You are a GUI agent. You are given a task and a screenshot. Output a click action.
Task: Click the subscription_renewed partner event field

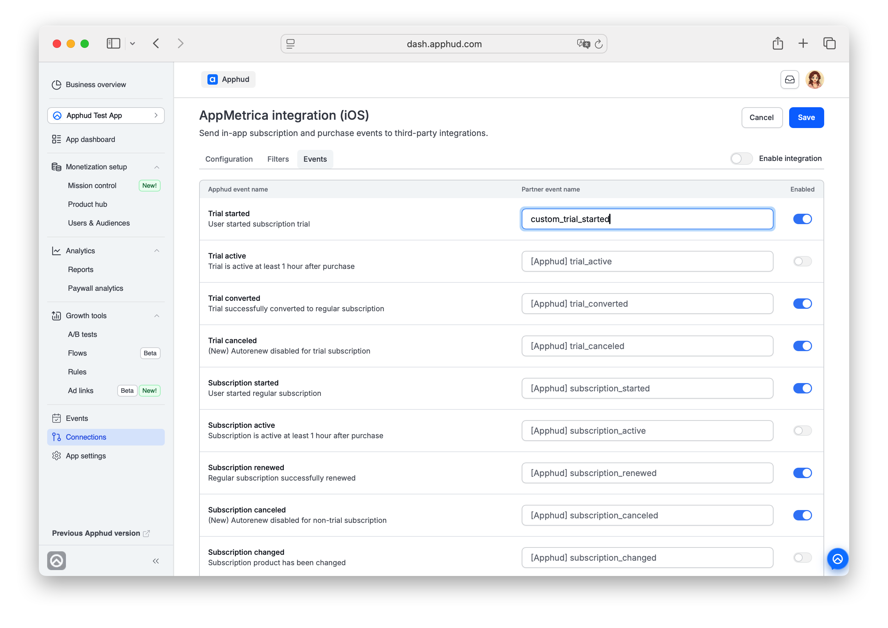pos(647,473)
